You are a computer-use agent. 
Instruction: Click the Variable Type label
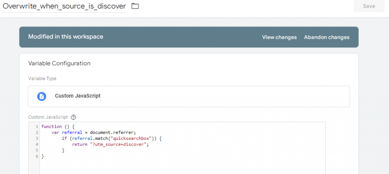[x=42, y=78]
